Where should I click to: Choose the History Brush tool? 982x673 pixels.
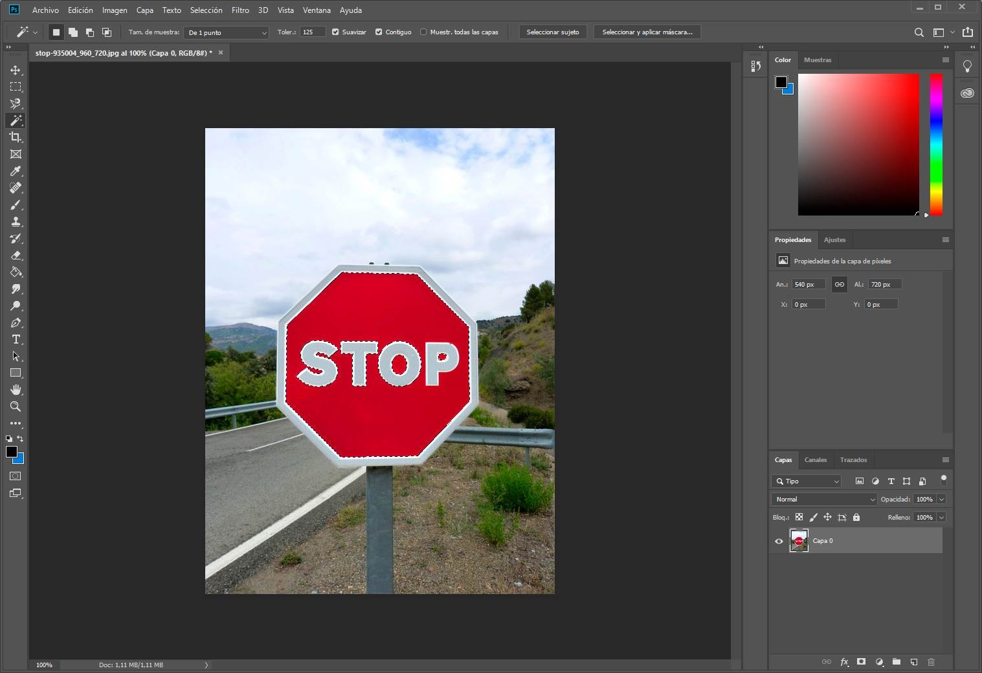pos(16,238)
